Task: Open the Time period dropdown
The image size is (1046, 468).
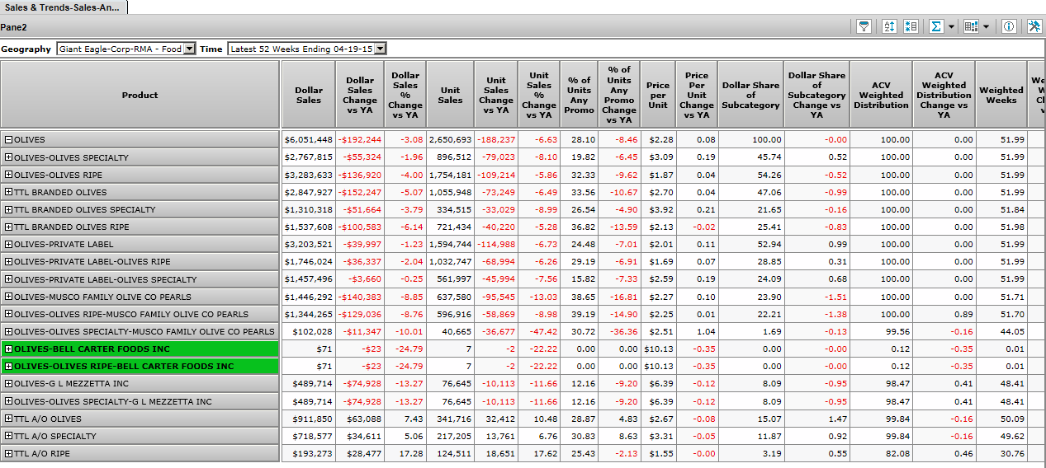Action: (380, 49)
